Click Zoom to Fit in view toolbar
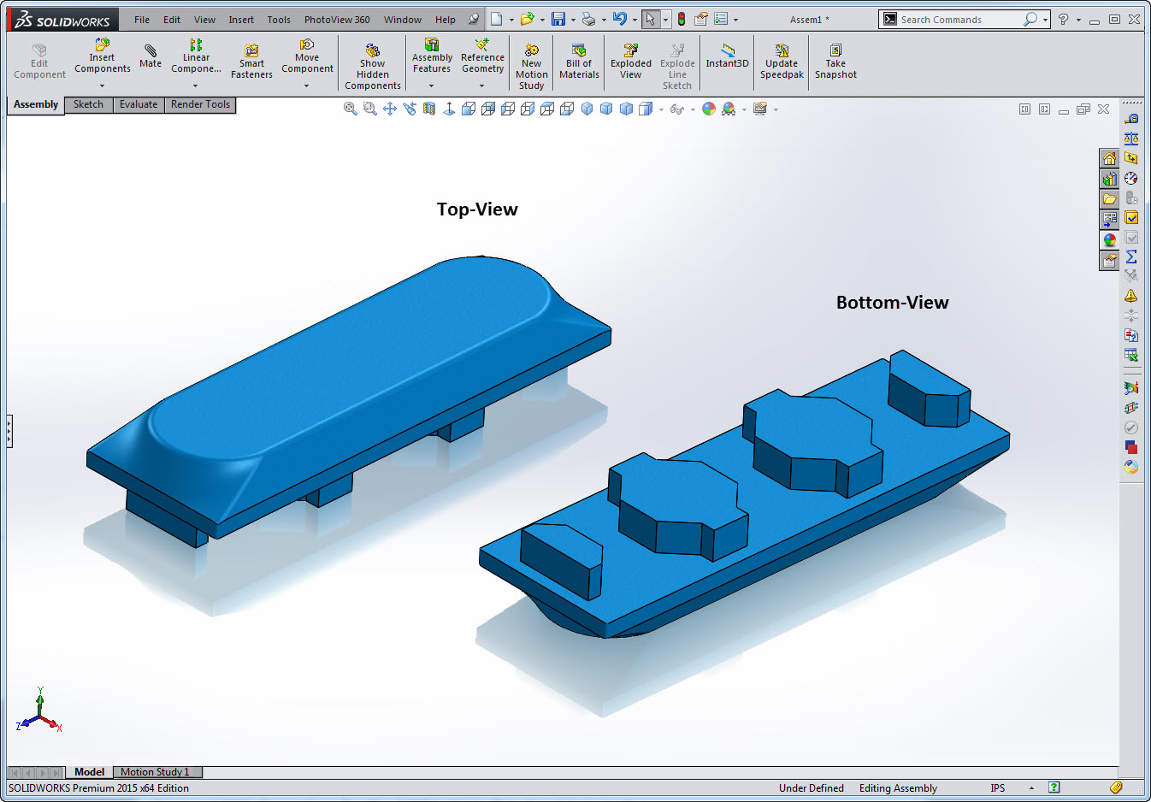 (350, 109)
